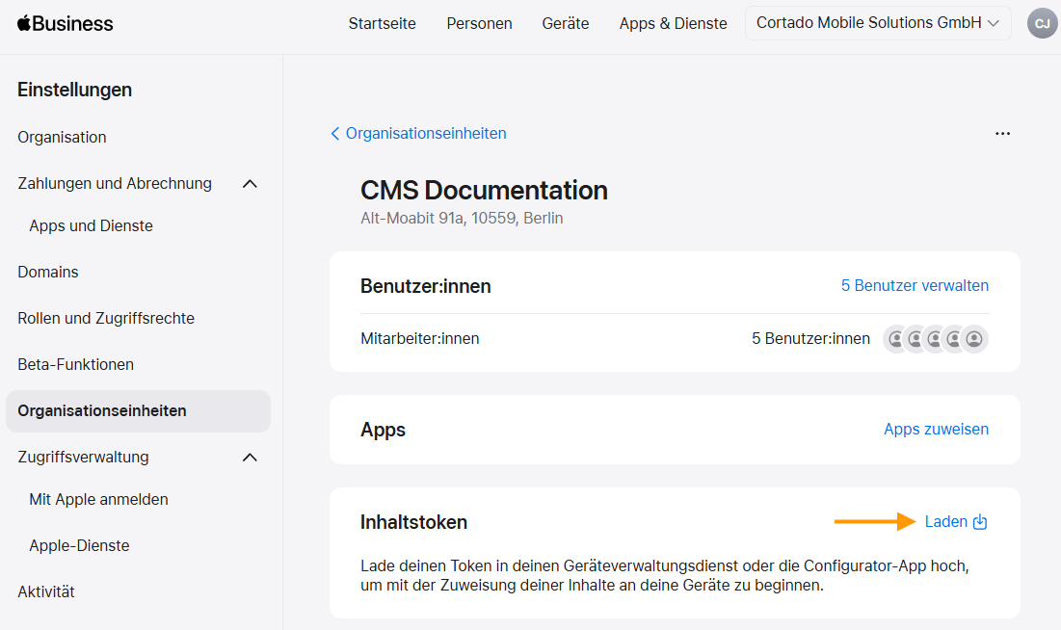The width and height of the screenshot is (1061, 630).
Task: Collapse the Zugriffsverwaltung section
Action: tap(250, 458)
